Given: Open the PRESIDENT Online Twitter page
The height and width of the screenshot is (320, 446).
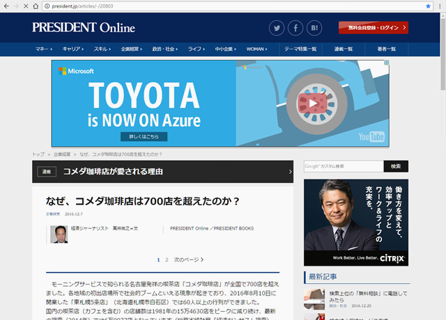Looking at the screenshot, I should [277, 28].
